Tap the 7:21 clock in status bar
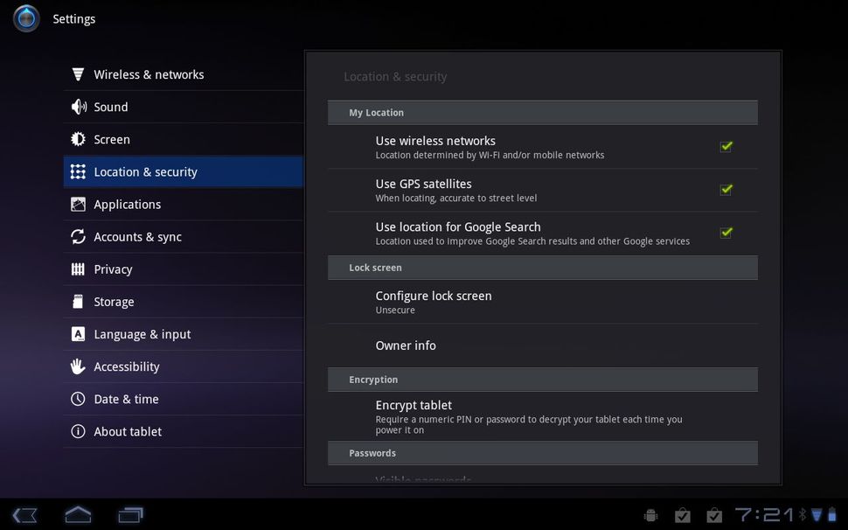The width and height of the screenshot is (848, 530). click(768, 514)
